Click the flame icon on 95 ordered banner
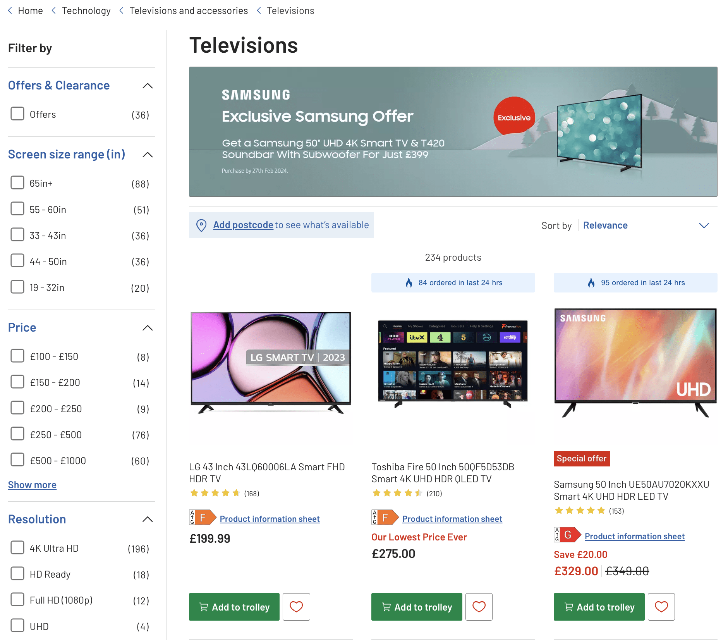Image resolution: width=728 pixels, height=640 pixels. pos(591,283)
